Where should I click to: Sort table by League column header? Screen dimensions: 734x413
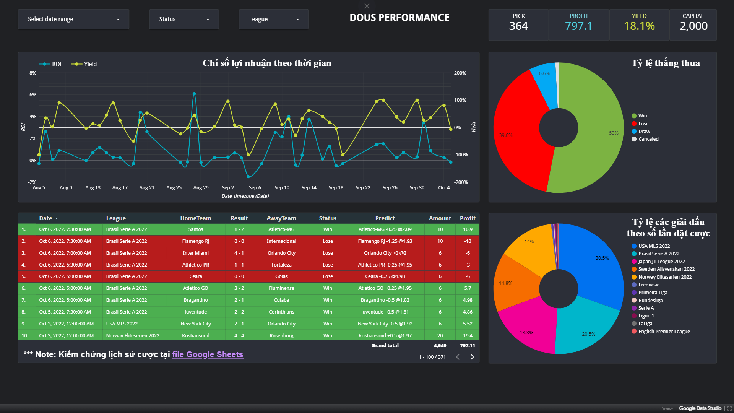[x=116, y=218]
